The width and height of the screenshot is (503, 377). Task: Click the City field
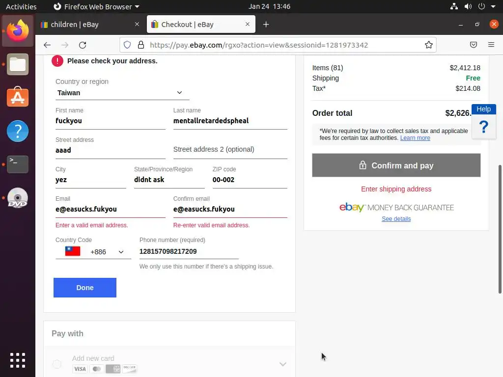(x=91, y=180)
